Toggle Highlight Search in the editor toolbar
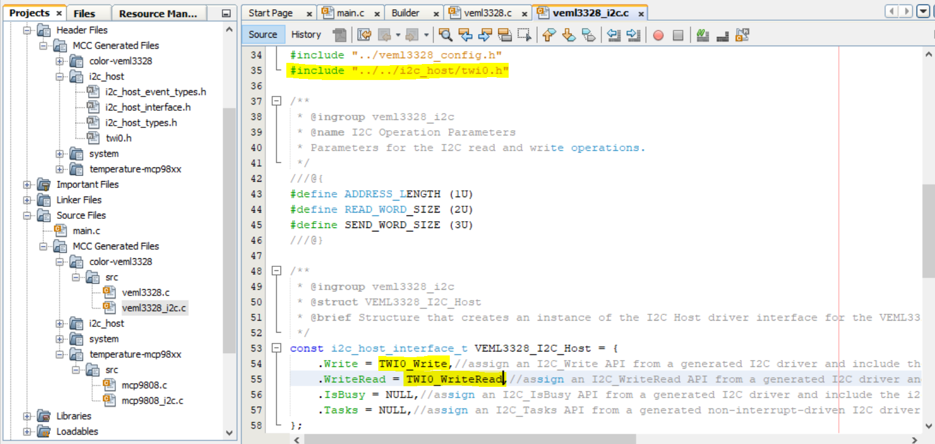This screenshot has width=935, height=444. (x=505, y=35)
